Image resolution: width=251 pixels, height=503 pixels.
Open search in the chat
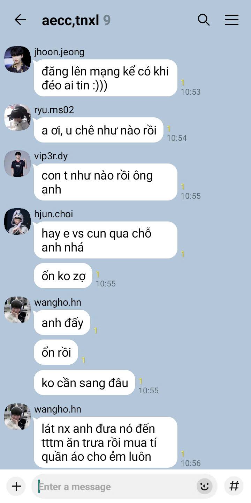click(x=204, y=20)
